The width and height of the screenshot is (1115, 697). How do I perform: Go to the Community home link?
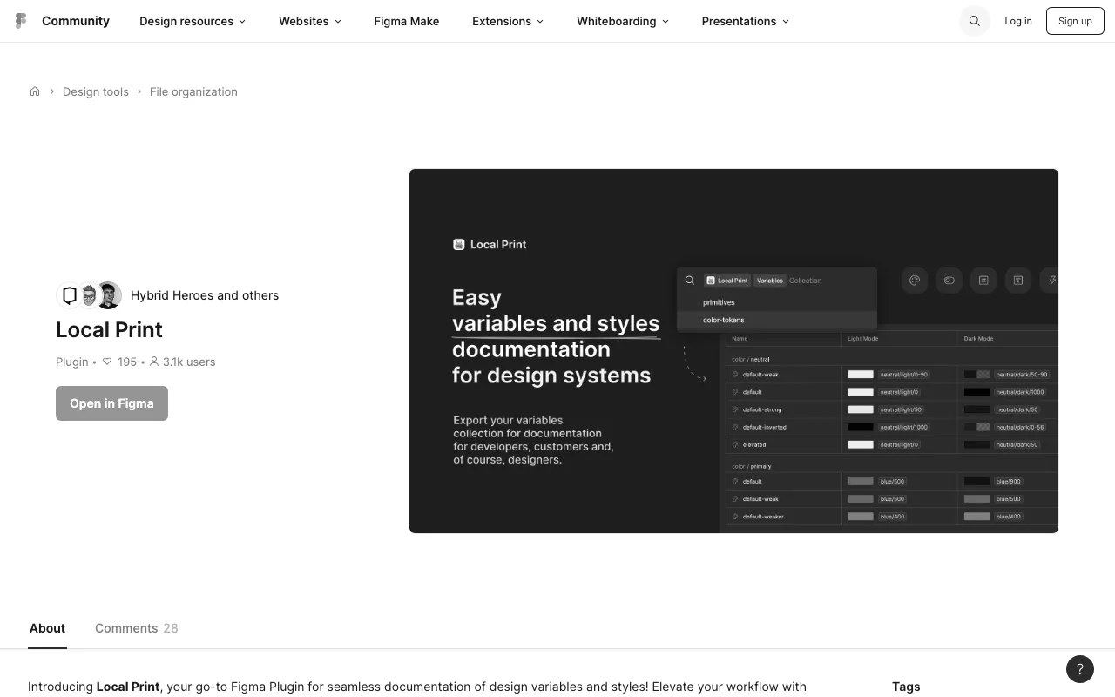[76, 21]
